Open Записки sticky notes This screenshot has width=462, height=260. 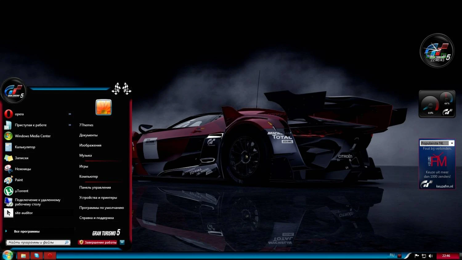(x=22, y=158)
